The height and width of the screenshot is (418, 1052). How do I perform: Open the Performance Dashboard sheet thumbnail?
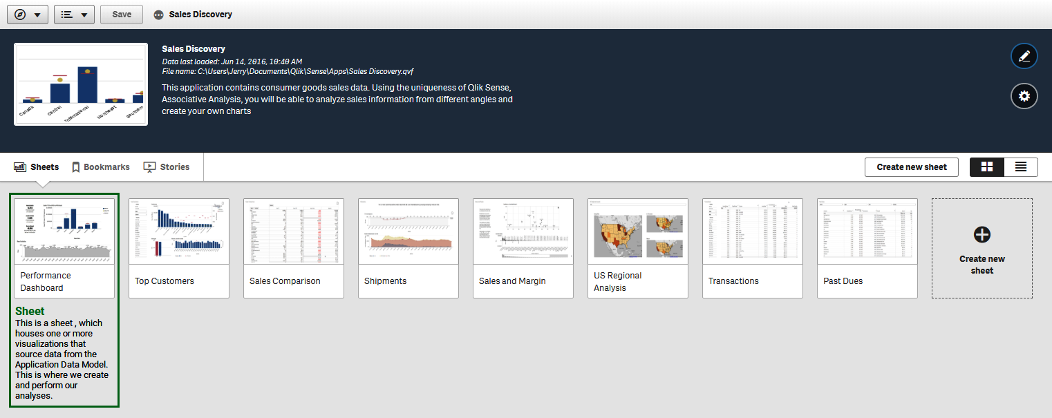click(64, 231)
